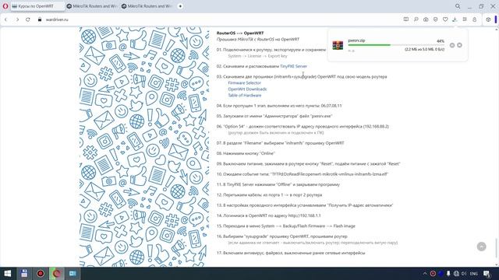Take a snapshot with camera icon
The height and width of the screenshot is (280, 499).
pyautogui.click(x=426, y=19)
